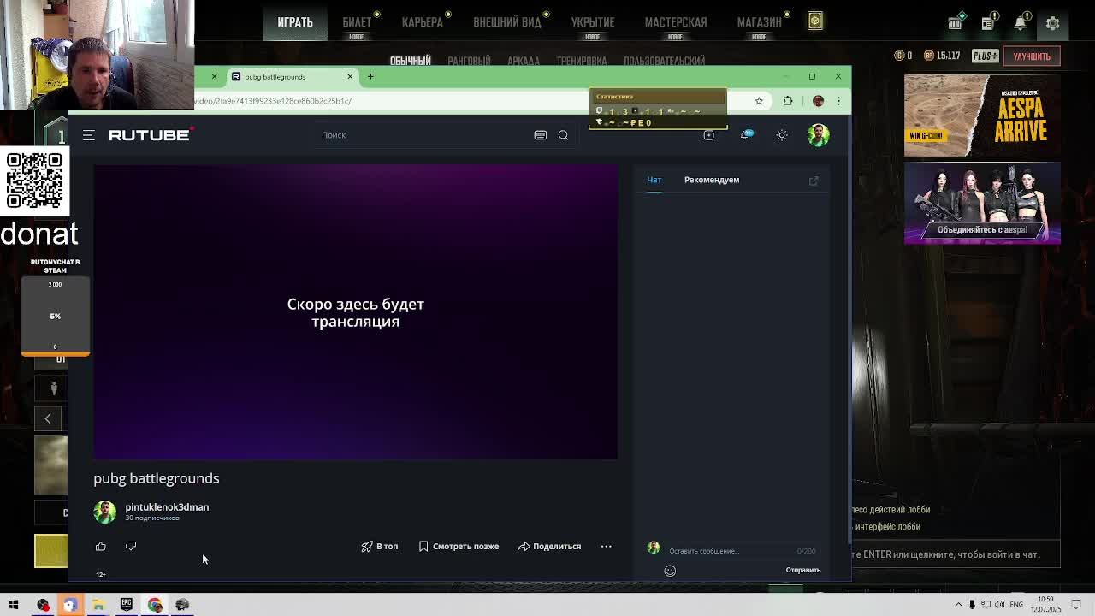Like the video with thumbs up

101,546
